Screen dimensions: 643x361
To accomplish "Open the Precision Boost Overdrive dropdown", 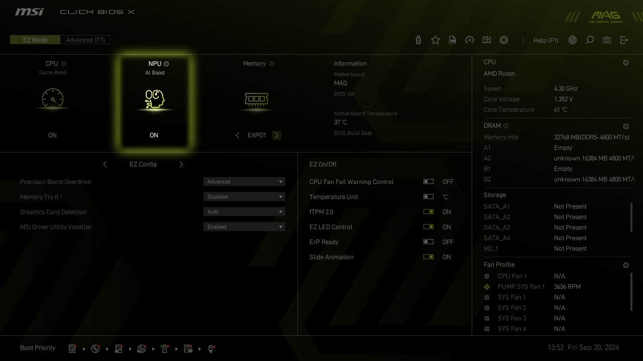I will 244,182.
